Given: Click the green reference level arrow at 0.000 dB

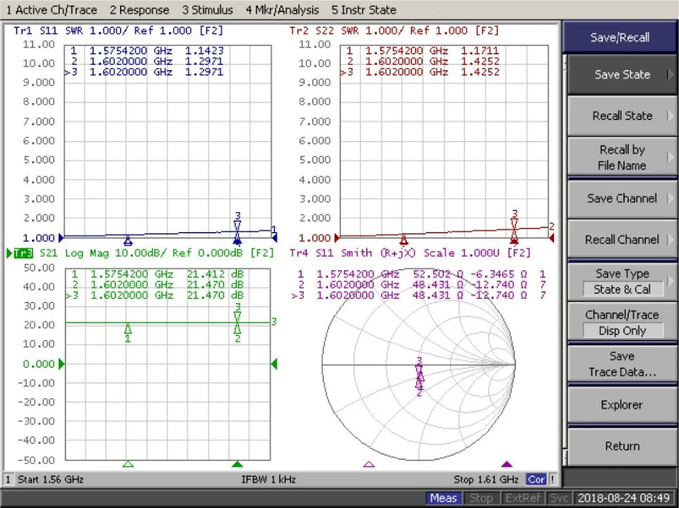Looking at the screenshot, I should (x=62, y=364).
